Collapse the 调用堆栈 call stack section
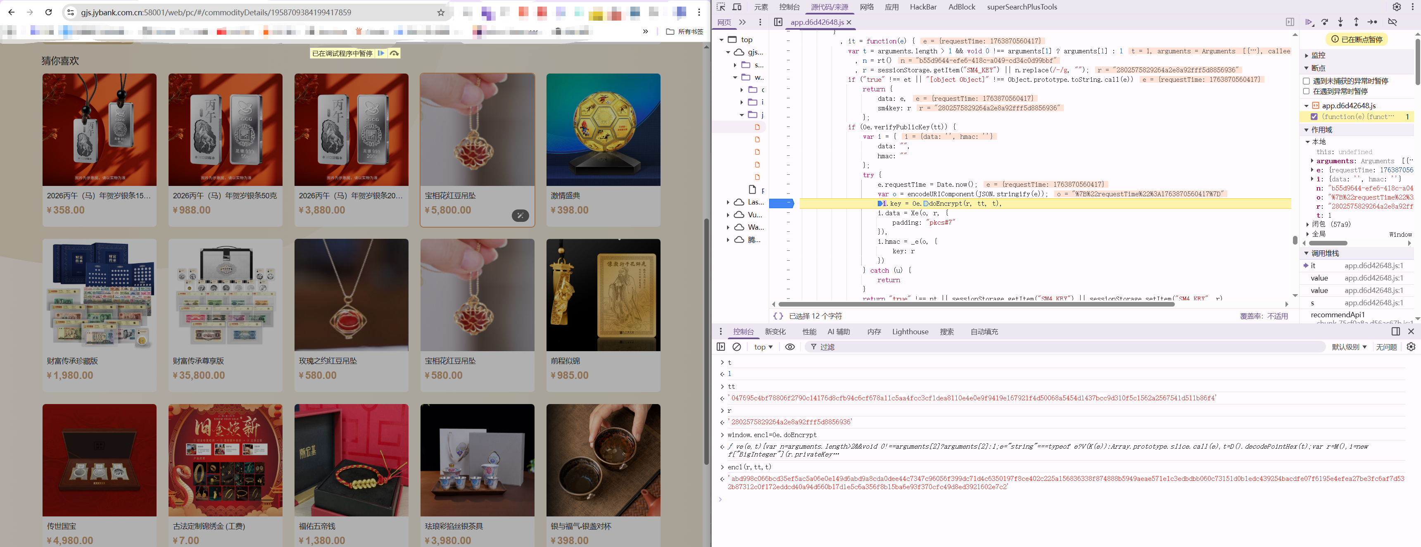Viewport: 1421px width, 547px height. tap(1324, 253)
